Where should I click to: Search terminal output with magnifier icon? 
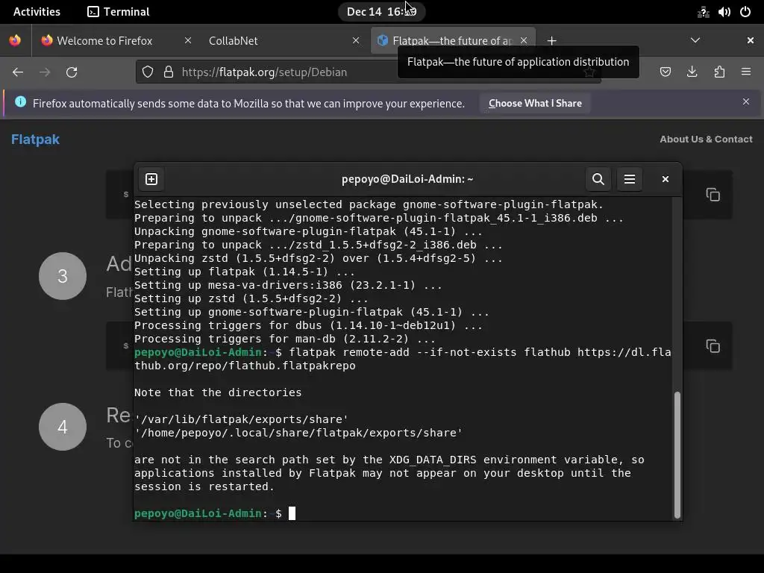point(598,179)
